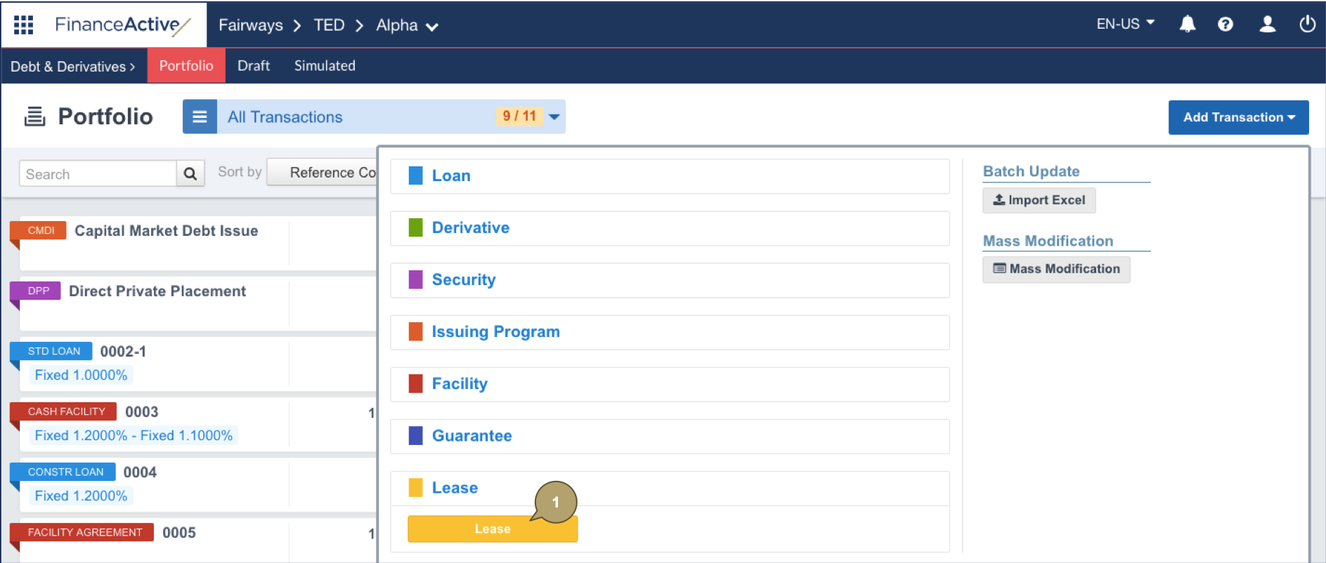
Task: Click the FinanceActive logo
Action: (122, 25)
